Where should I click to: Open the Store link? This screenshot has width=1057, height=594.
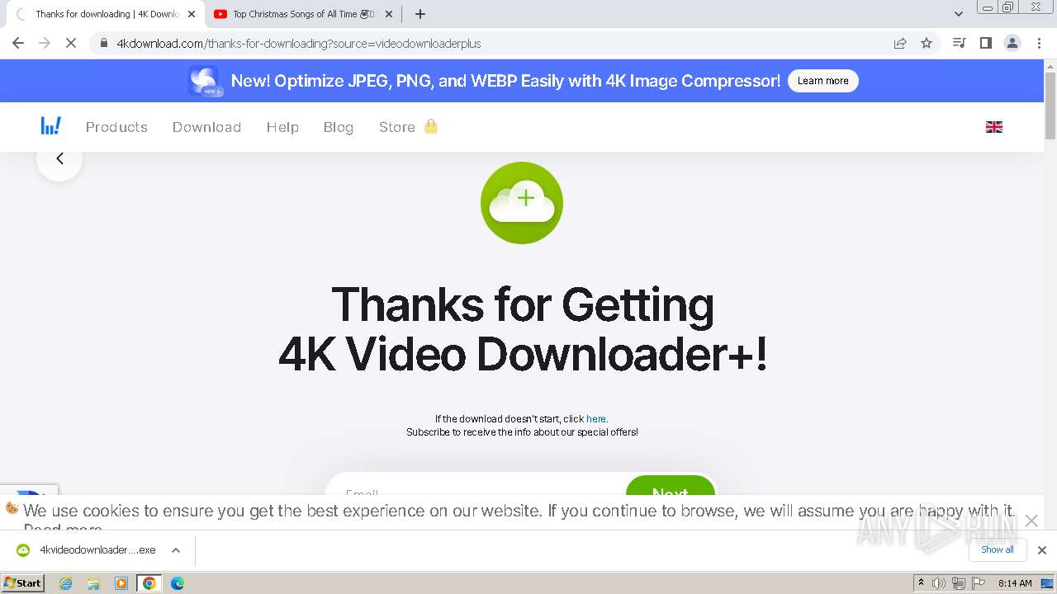coord(396,127)
